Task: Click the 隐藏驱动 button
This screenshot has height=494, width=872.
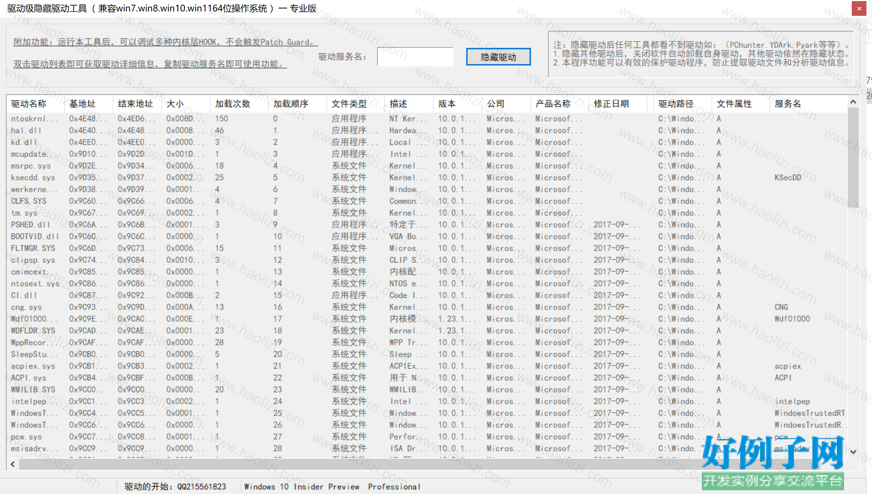Action: click(498, 57)
